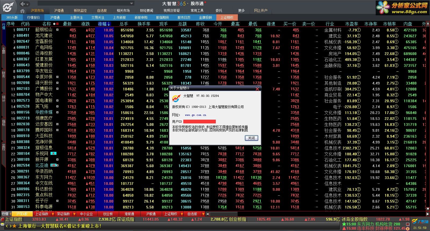Switch to the 主题关注 tab
This screenshot has width=430, height=231.
(x=76, y=17)
